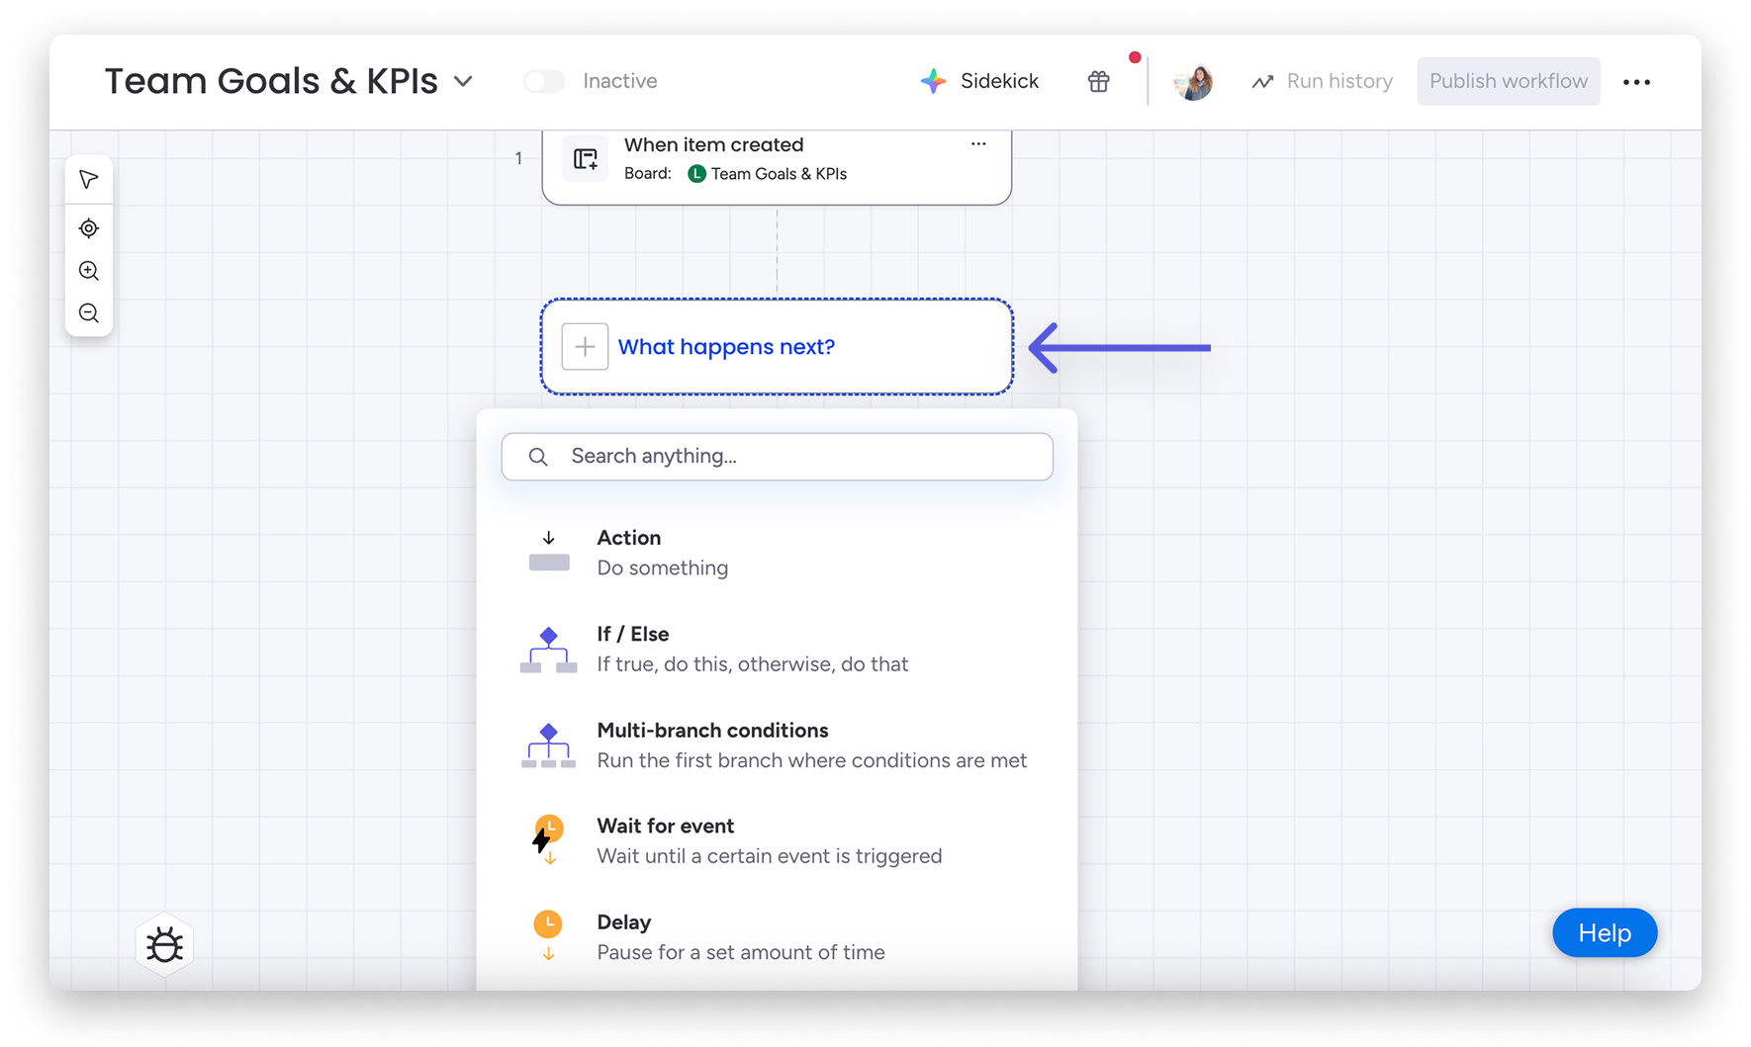
Task: Open the header three-dot more menu
Action: coord(1636,82)
